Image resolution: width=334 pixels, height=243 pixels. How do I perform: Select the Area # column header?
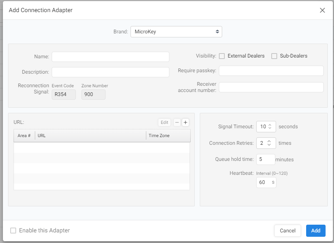click(24, 136)
